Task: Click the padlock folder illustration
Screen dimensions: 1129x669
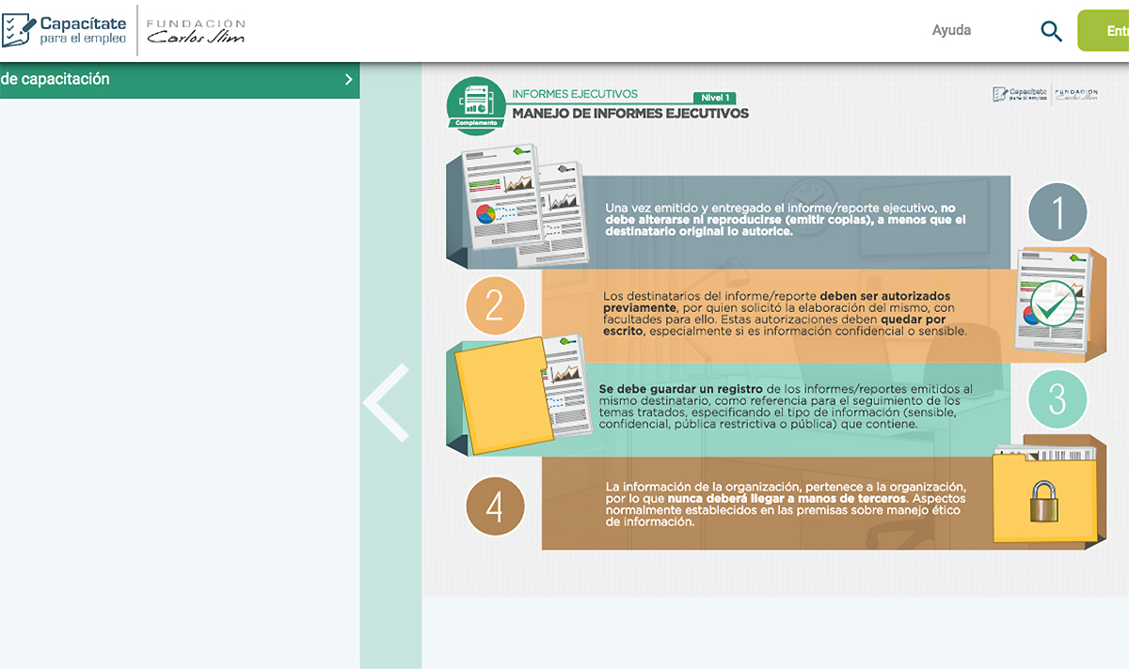Action: (x=1042, y=496)
